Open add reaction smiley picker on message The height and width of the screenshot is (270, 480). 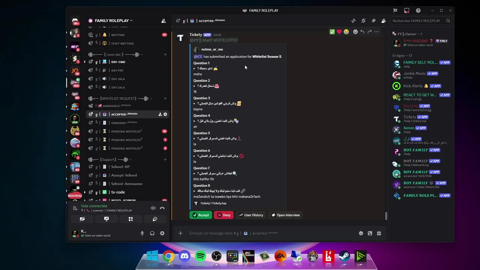coord(355,32)
